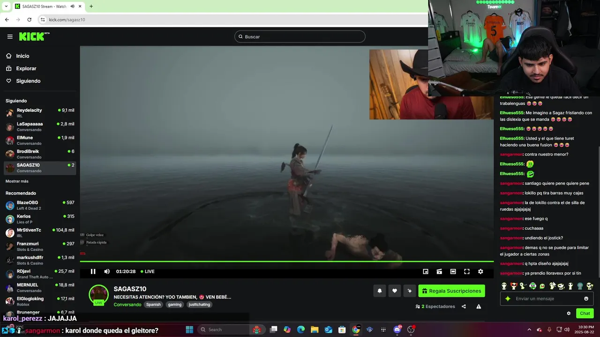The width and height of the screenshot is (600, 337).
Task: Share the stream via share icon
Action: coord(464,307)
